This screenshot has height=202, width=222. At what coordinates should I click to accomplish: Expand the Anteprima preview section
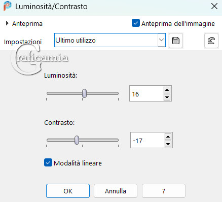coord(7,23)
